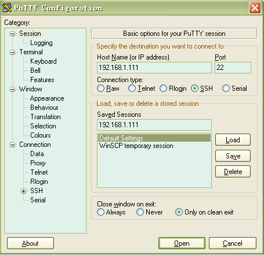This screenshot has height=255, width=264.
Task: Load the selected saved session
Action: pos(233,140)
